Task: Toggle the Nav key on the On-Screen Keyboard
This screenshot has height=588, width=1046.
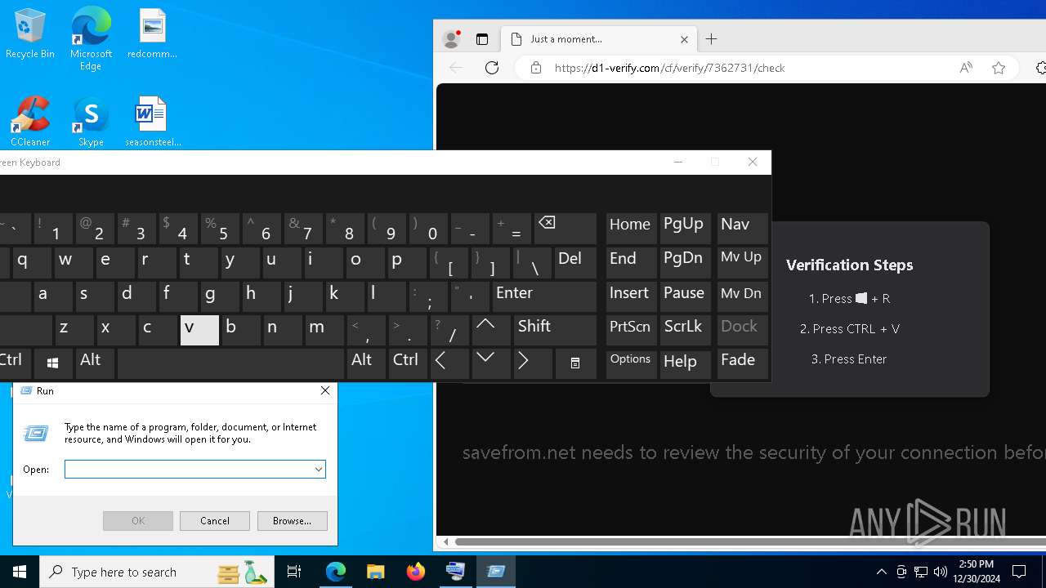Action: pyautogui.click(x=742, y=229)
